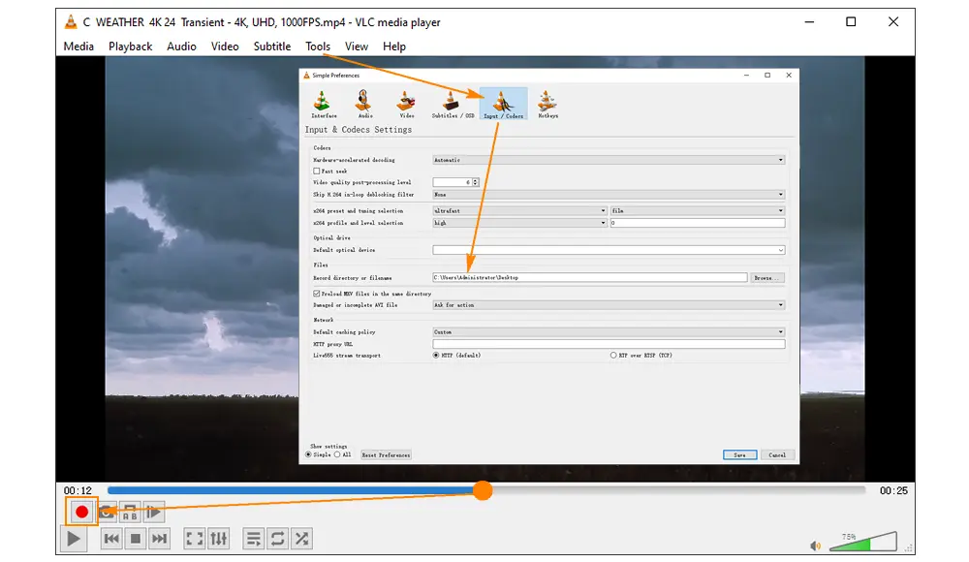Click video quality post-processing level stepper
The width and height of the screenshot is (969, 562).
tap(475, 182)
